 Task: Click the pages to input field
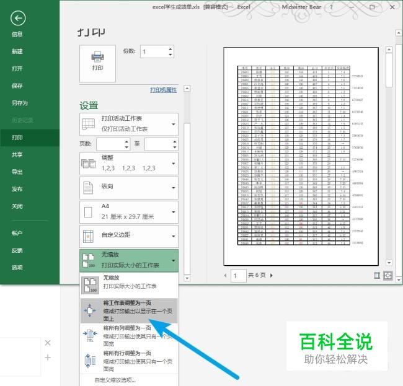[x=158, y=144]
